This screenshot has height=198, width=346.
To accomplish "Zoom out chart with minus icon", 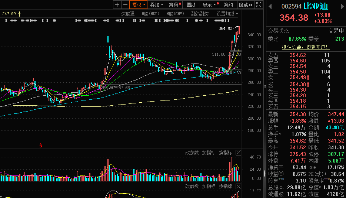I will 125,5.
